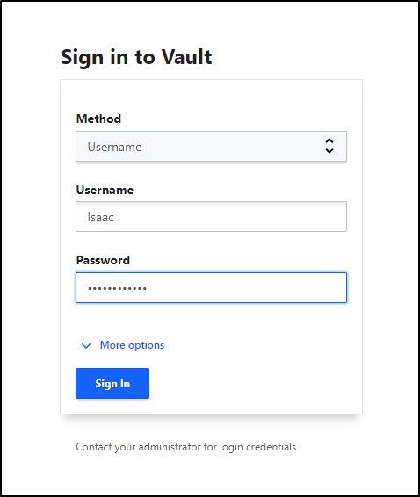The width and height of the screenshot is (420, 497).
Task: Expand More options using the chevron icon
Action: [x=86, y=345]
